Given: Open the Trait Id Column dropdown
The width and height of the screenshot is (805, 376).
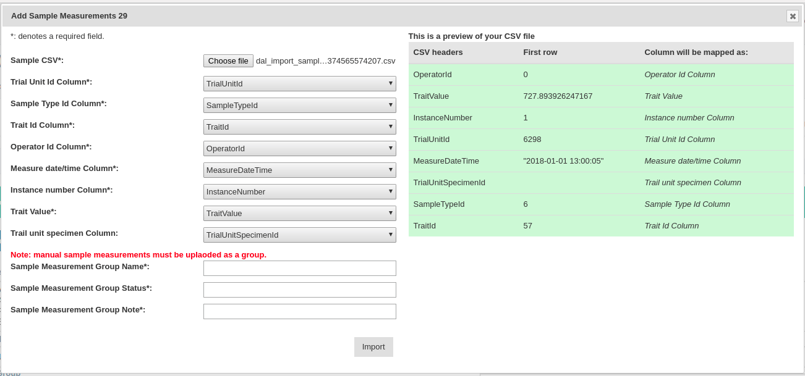Looking at the screenshot, I should (299, 127).
